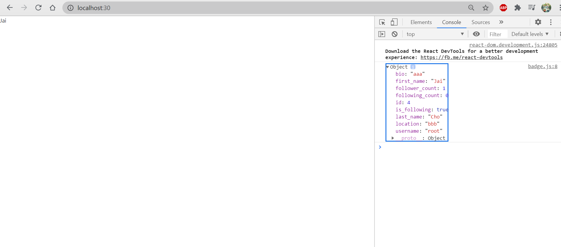Open the media controls playlist icon
Image resolution: width=561 pixels, height=247 pixels.
click(x=532, y=8)
